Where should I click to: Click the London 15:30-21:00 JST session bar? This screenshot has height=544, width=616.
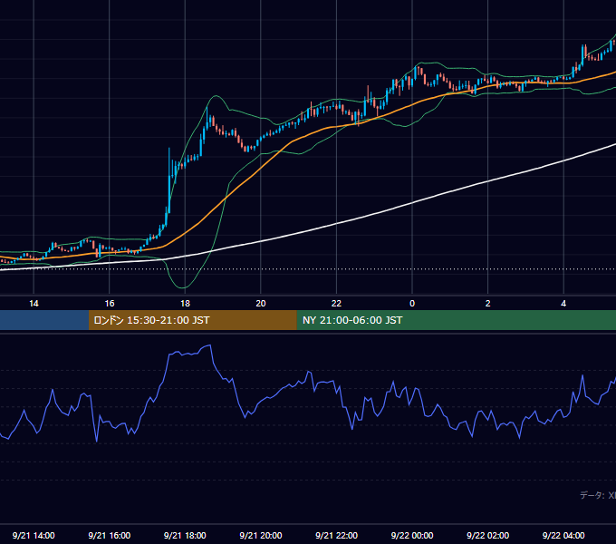(192, 320)
